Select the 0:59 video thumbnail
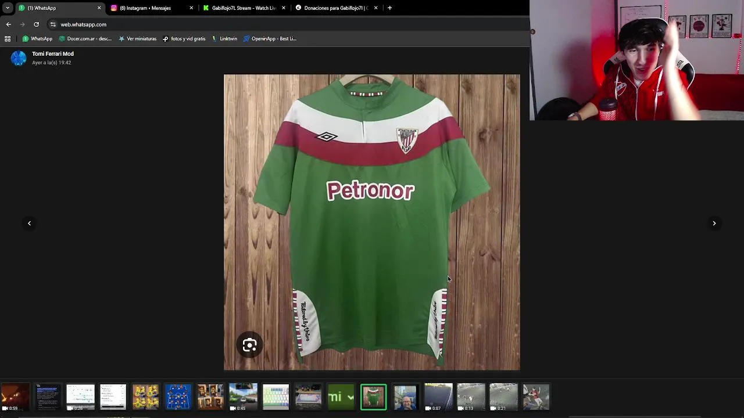Viewport: 744px width, 418px height. pyautogui.click(x=15, y=398)
